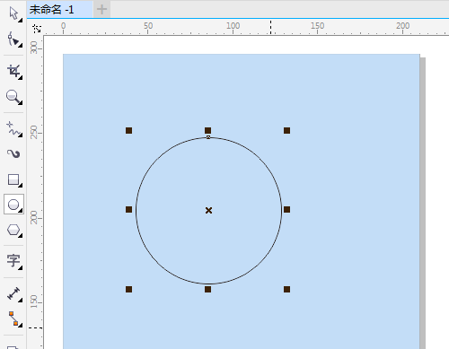Viewport: 449px width, 349px height.
Task: Select the Text tool (字)
Action: pyautogui.click(x=13, y=261)
